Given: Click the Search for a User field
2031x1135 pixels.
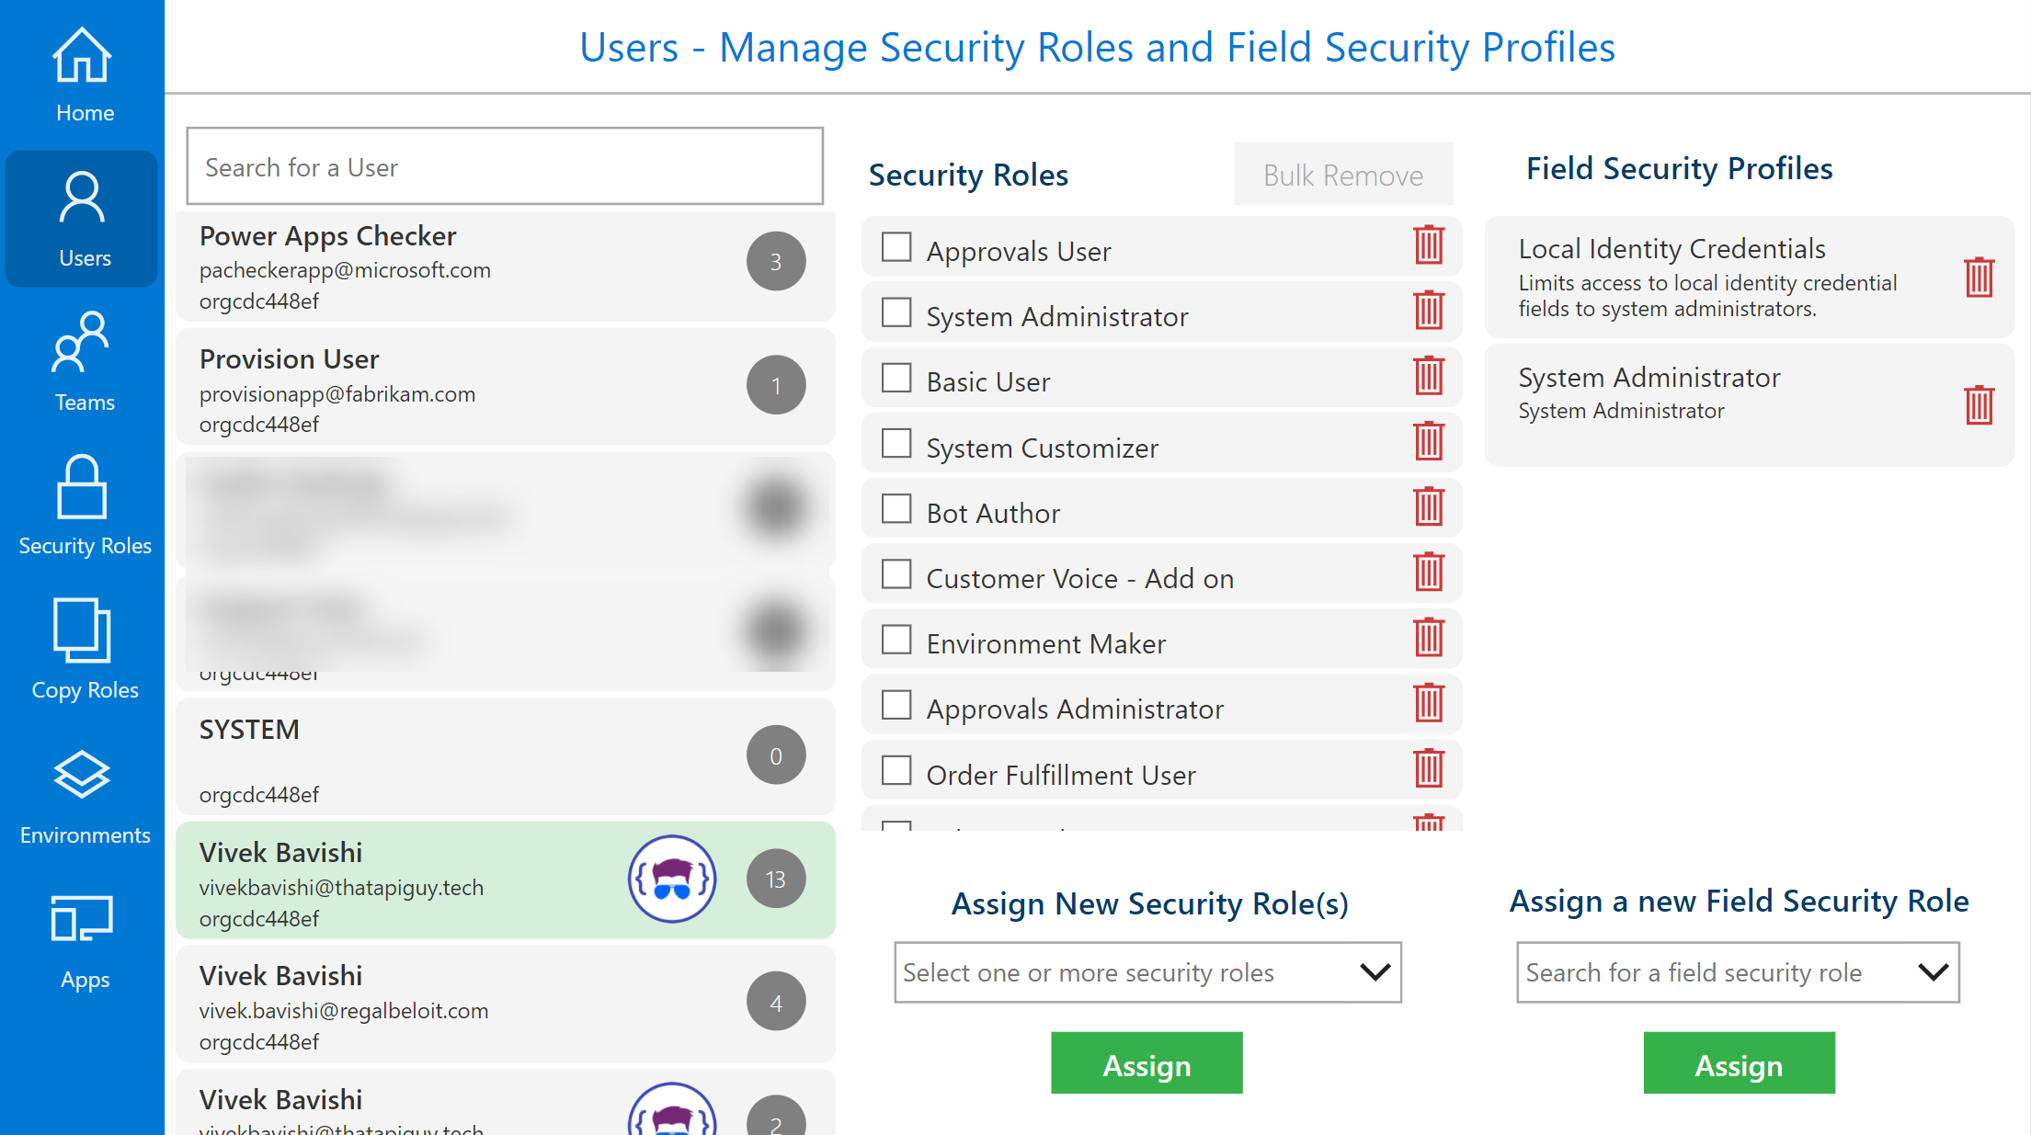Looking at the screenshot, I should (504, 166).
